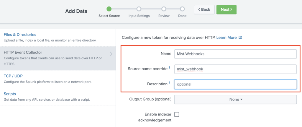Select Files & Directories source
This screenshot has height=127, width=302.
20,35
